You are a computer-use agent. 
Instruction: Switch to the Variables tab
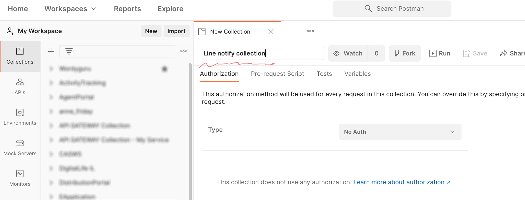click(358, 74)
